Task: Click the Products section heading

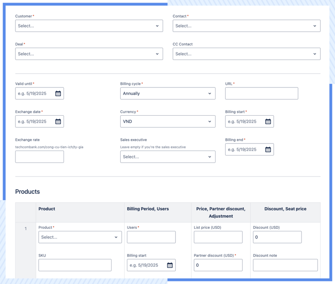Action: tap(28, 192)
